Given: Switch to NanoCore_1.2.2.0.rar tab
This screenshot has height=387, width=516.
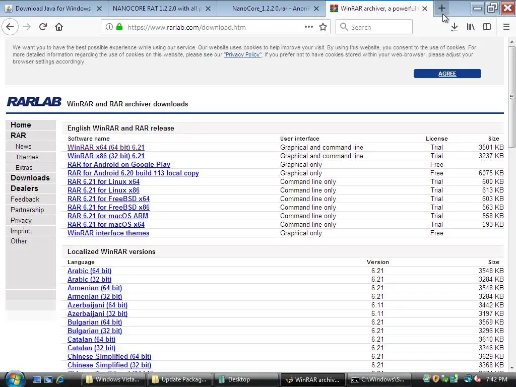Looking at the screenshot, I should [271, 9].
